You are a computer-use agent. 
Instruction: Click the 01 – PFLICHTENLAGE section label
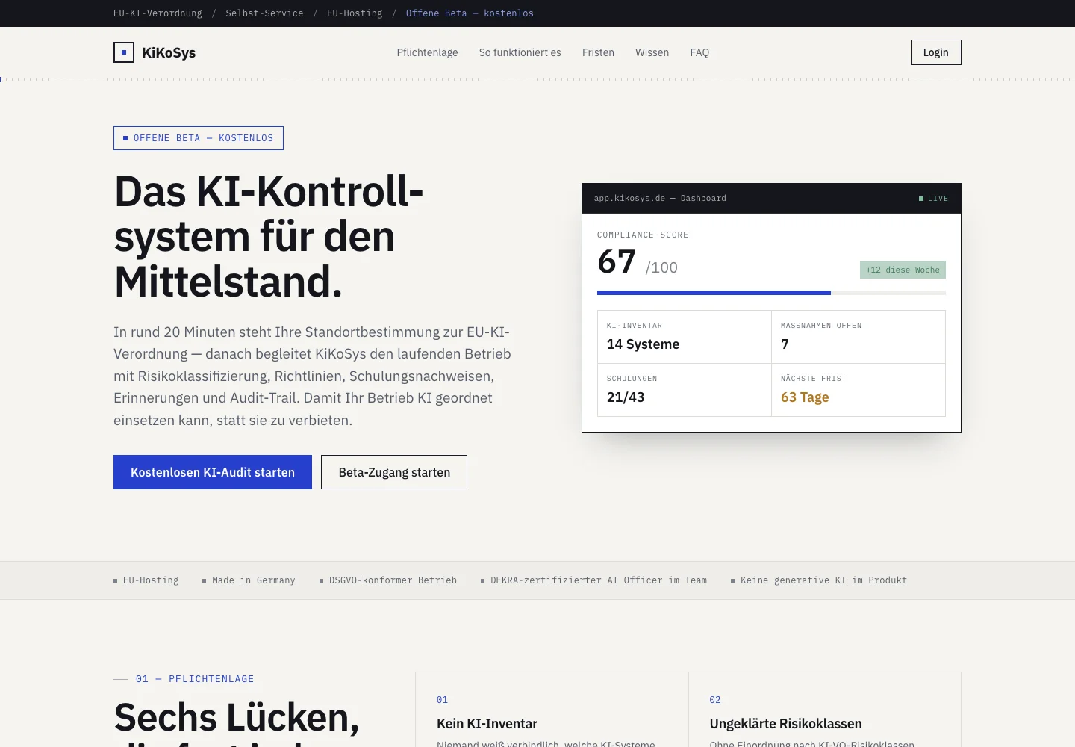(184, 679)
